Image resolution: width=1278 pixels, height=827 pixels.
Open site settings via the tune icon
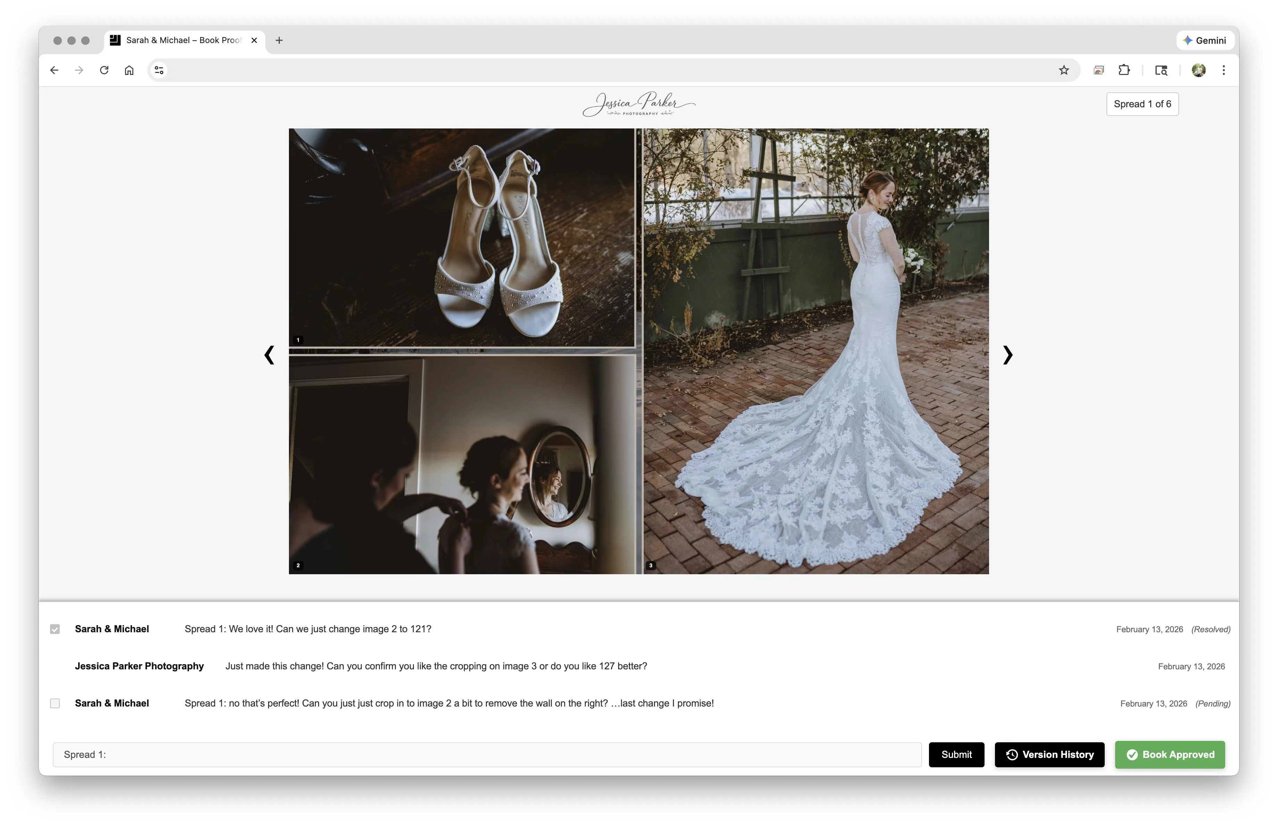pos(158,70)
